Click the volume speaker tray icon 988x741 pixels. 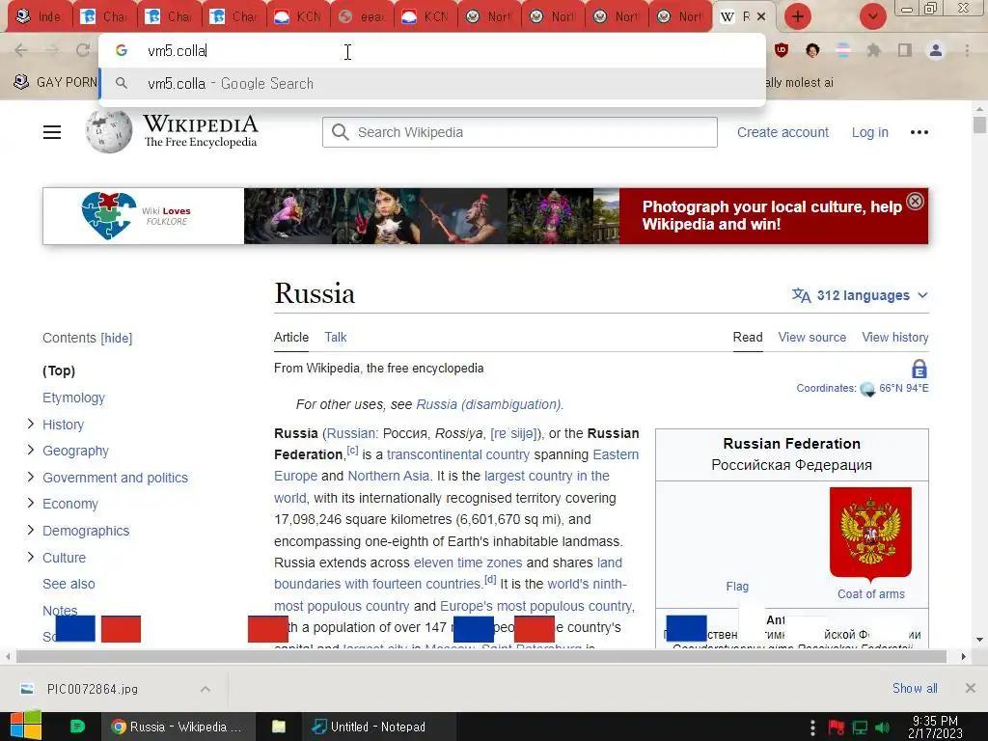click(883, 727)
